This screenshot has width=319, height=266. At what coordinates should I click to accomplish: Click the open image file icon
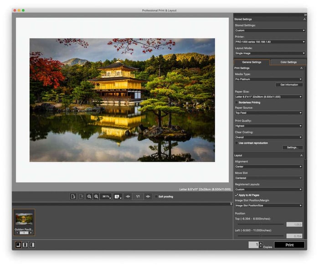coord(73,197)
